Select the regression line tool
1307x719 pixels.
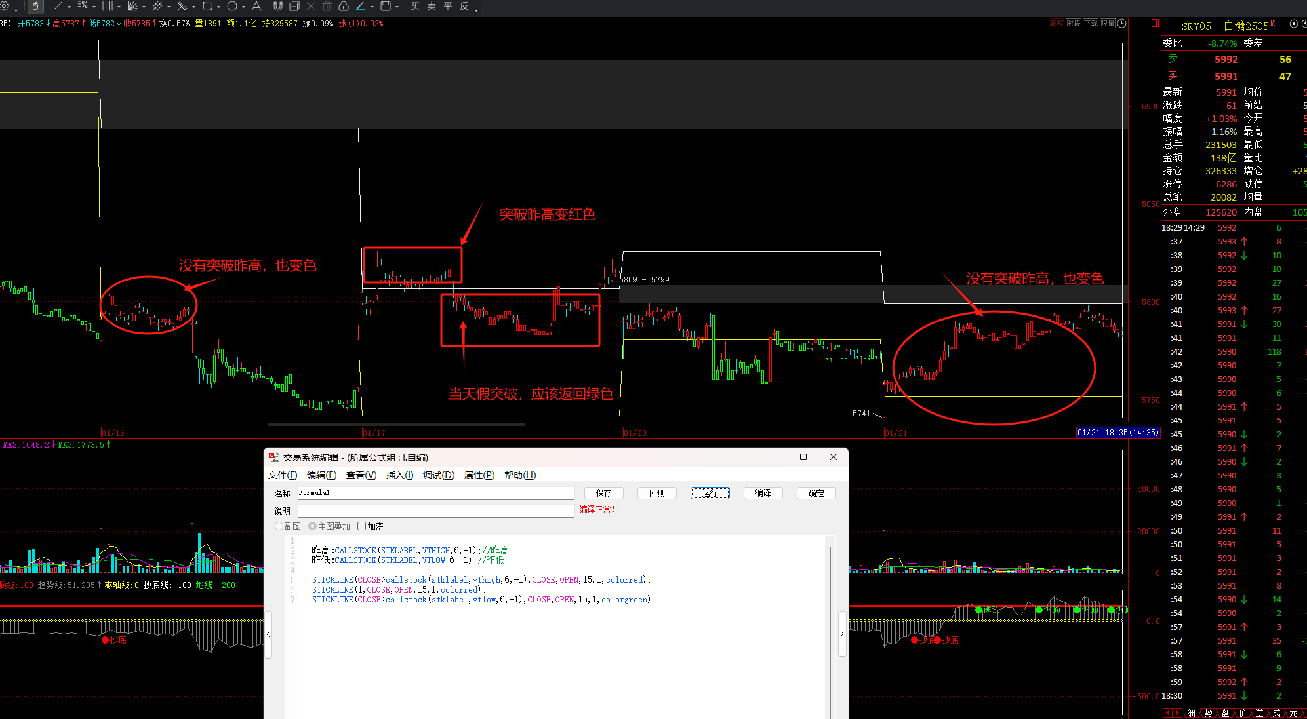tap(182, 6)
